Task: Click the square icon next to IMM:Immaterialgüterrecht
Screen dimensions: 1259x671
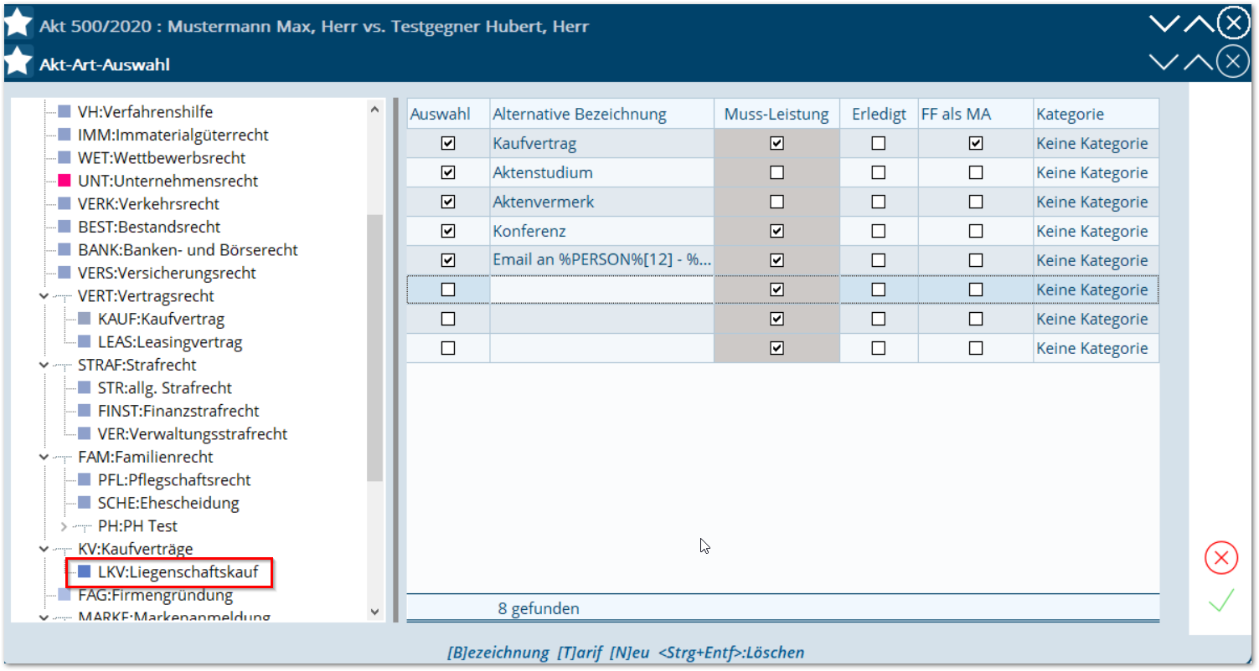Action: 64,135
